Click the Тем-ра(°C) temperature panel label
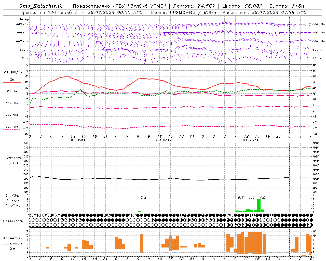This screenshot has height=261, width=326. (x=12, y=72)
